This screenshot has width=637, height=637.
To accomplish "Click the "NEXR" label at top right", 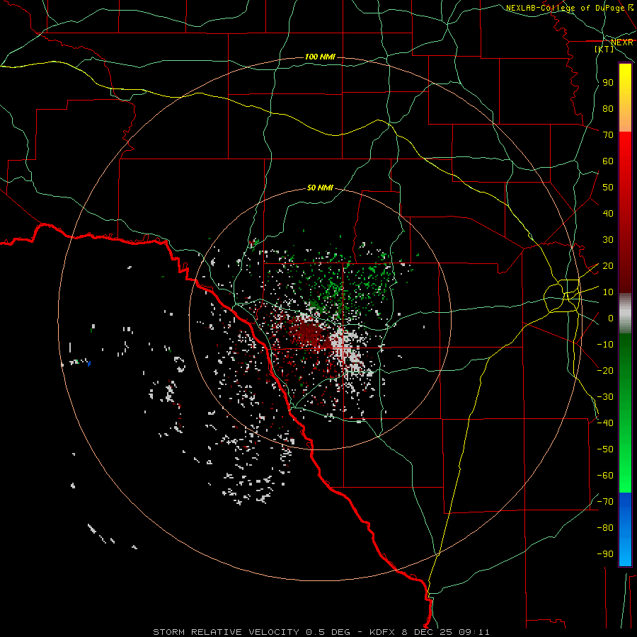I will (622, 42).
